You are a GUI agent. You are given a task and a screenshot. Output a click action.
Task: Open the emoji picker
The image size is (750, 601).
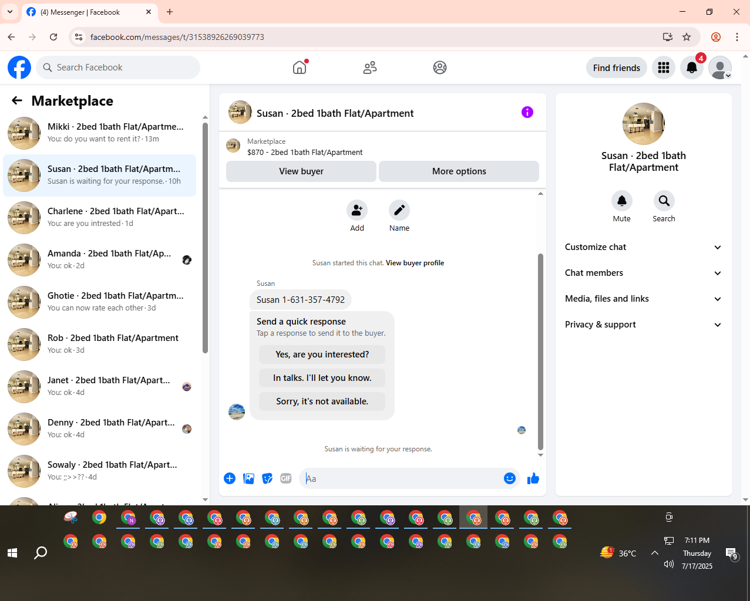[x=510, y=478]
